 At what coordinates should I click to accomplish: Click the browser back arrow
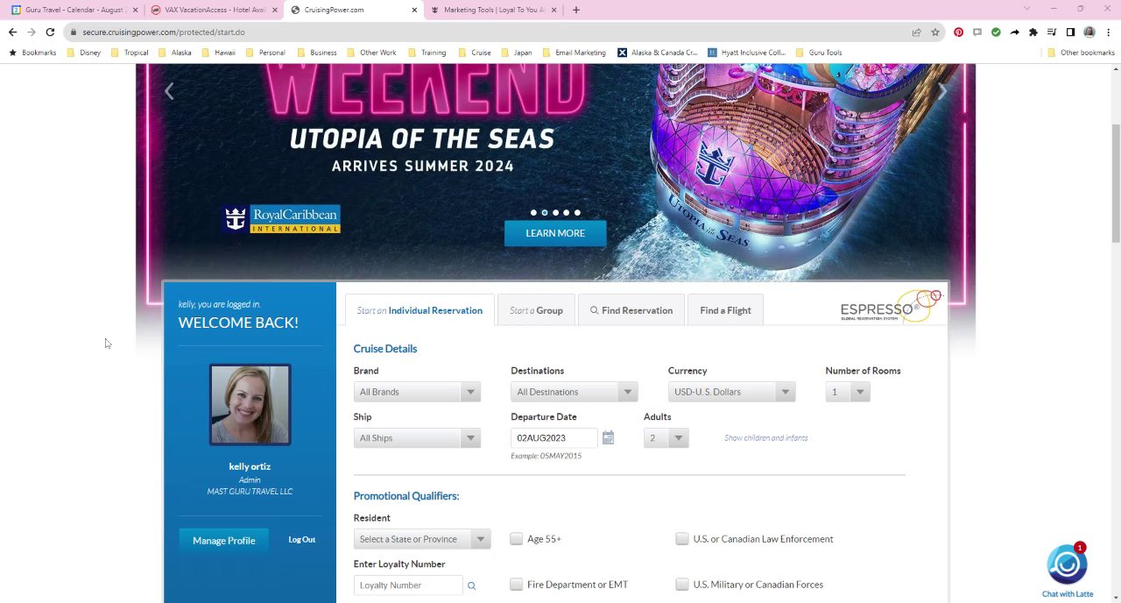12,32
